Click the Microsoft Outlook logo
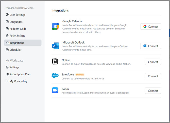Viewport: 170px width, 123px height. pos(55,46)
